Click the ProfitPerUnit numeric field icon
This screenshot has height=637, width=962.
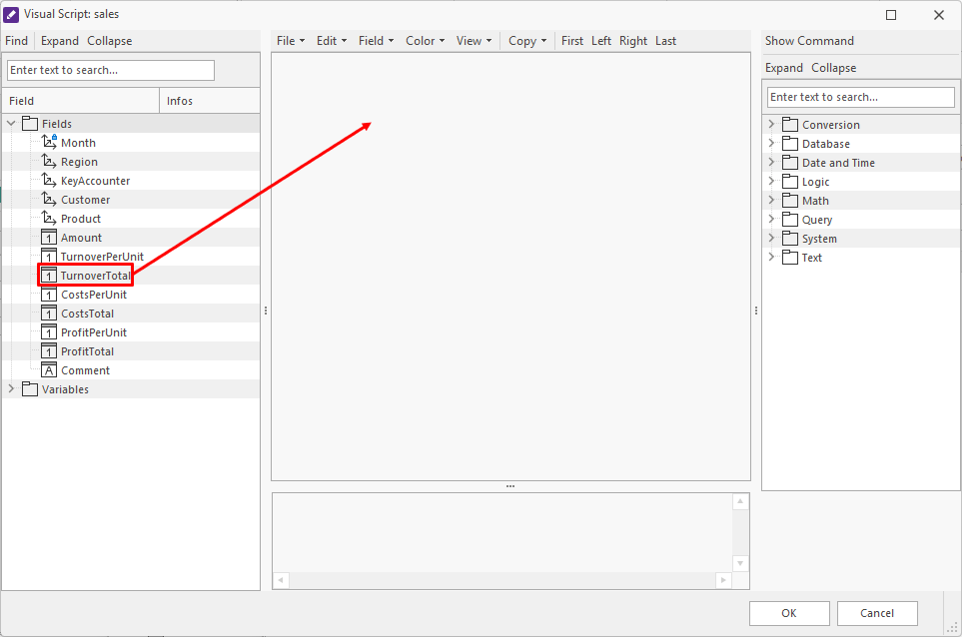tap(49, 332)
